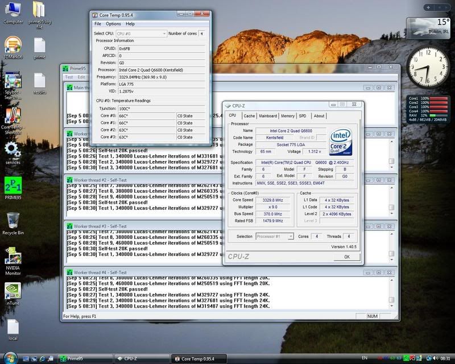Click the Worker thread #2 scrollbar thumb
The height and width of the screenshot is (364, 455).
(391, 207)
